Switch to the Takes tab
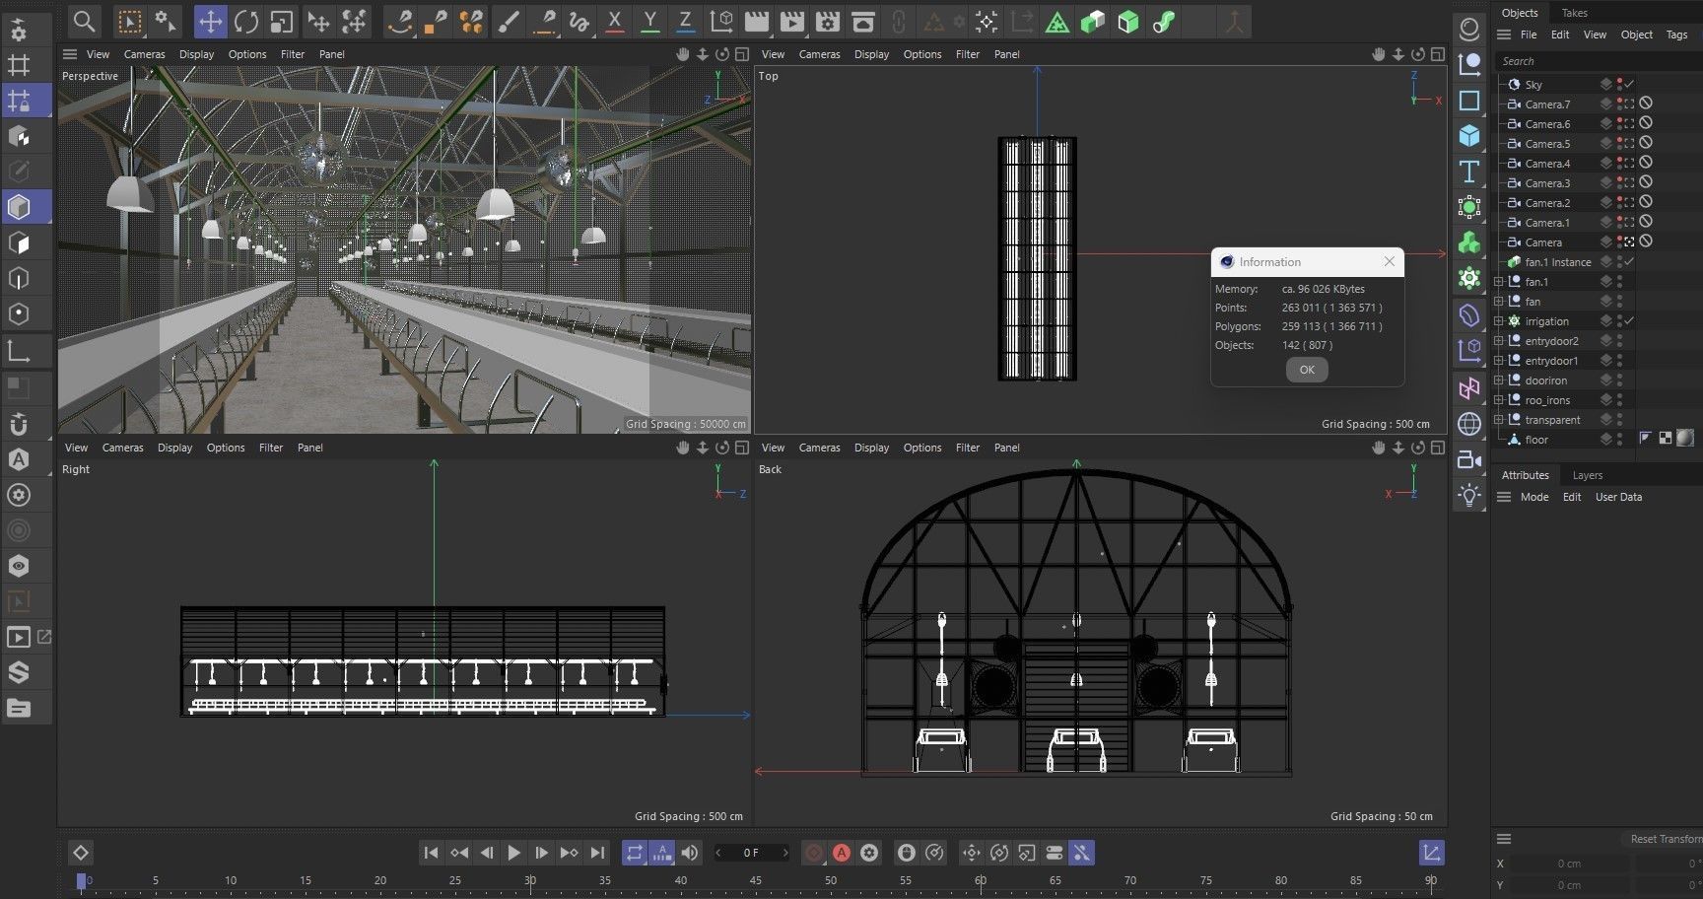This screenshot has height=899, width=1703. (1575, 13)
